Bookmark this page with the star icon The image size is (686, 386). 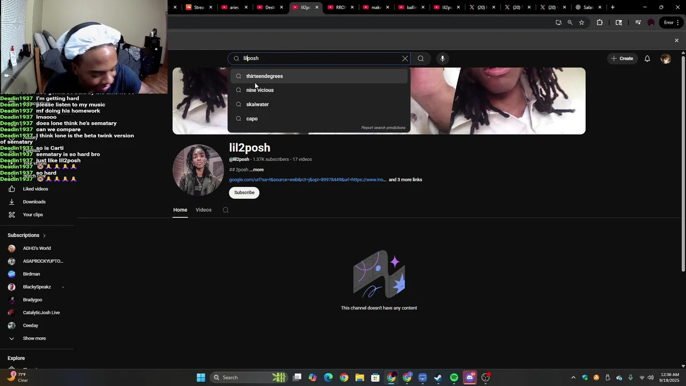pos(581,23)
